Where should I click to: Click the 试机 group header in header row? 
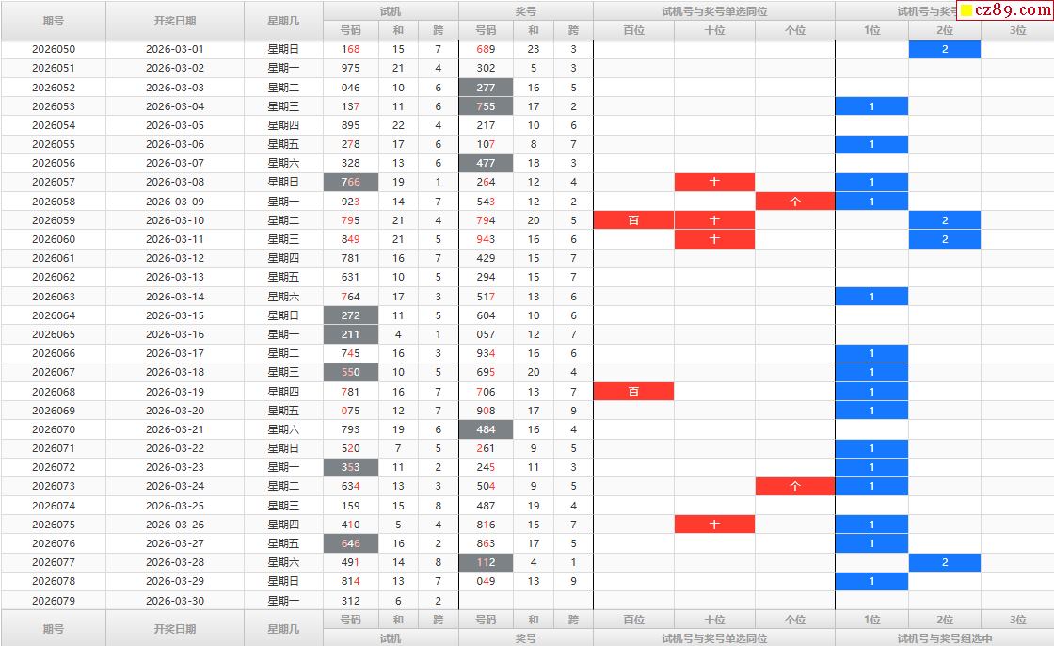coord(391,10)
